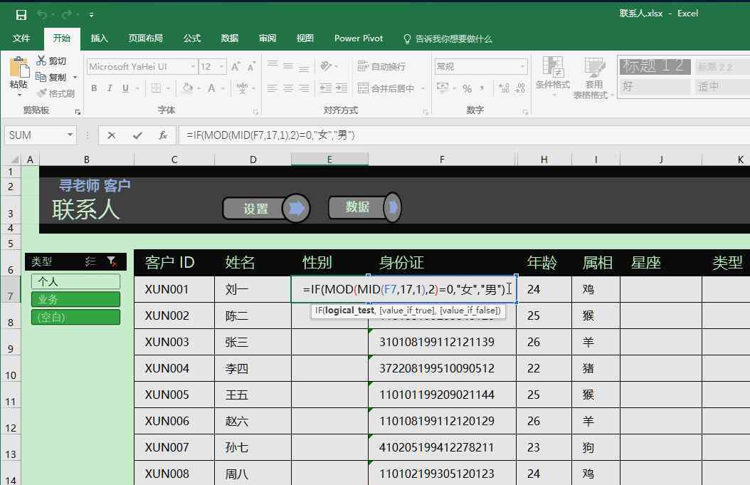
Task: Select the 好 cell style swatch
Action: [x=654, y=87]
